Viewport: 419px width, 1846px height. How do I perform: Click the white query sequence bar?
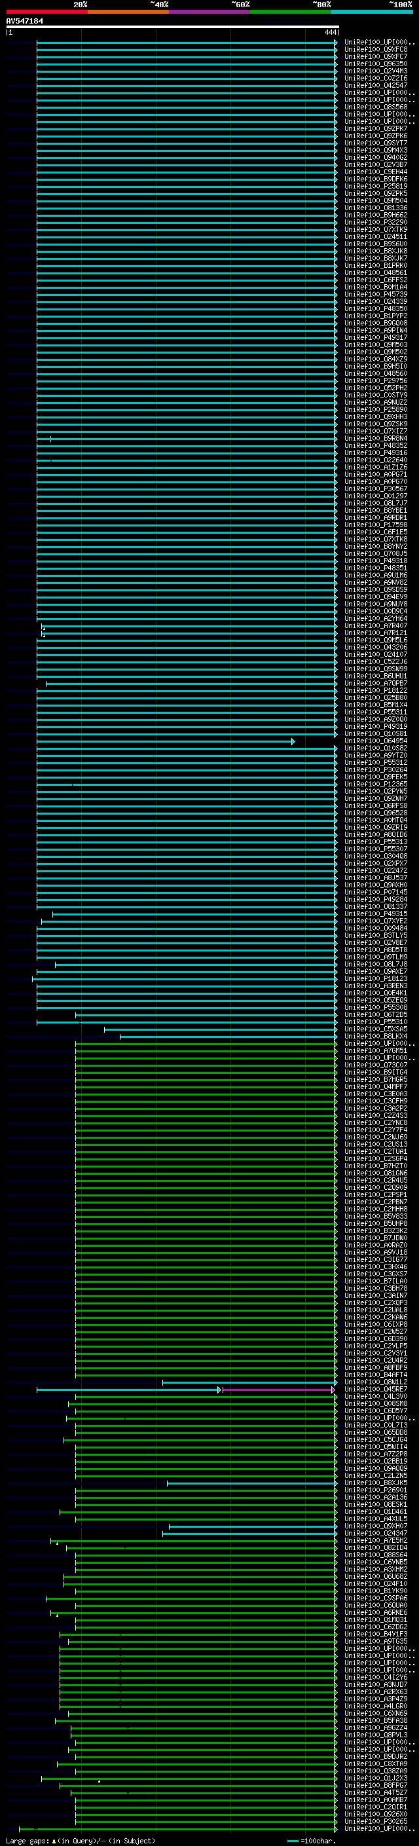tap(173, 28)
